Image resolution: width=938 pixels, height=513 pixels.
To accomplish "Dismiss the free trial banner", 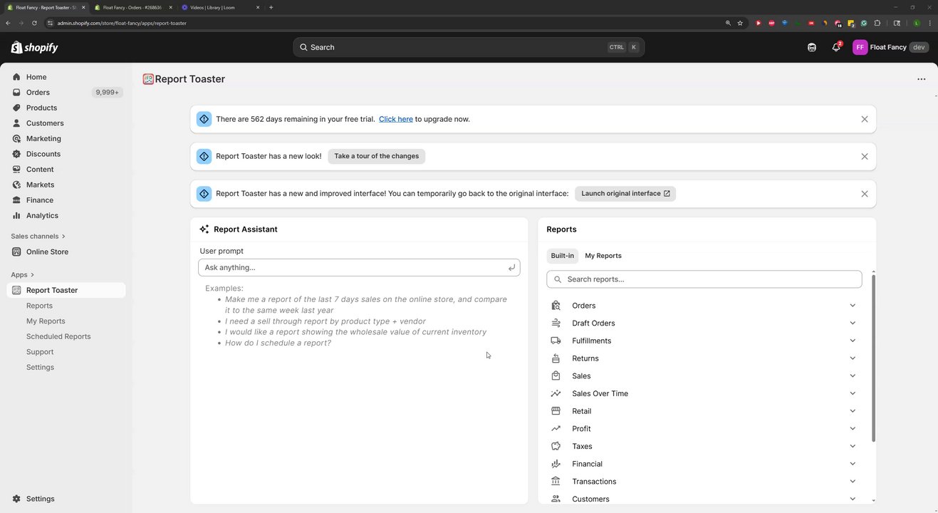I will [x=864, y=119].
